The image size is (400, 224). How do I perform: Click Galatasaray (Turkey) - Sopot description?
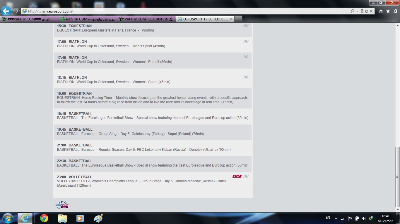(x=130, y=134)
